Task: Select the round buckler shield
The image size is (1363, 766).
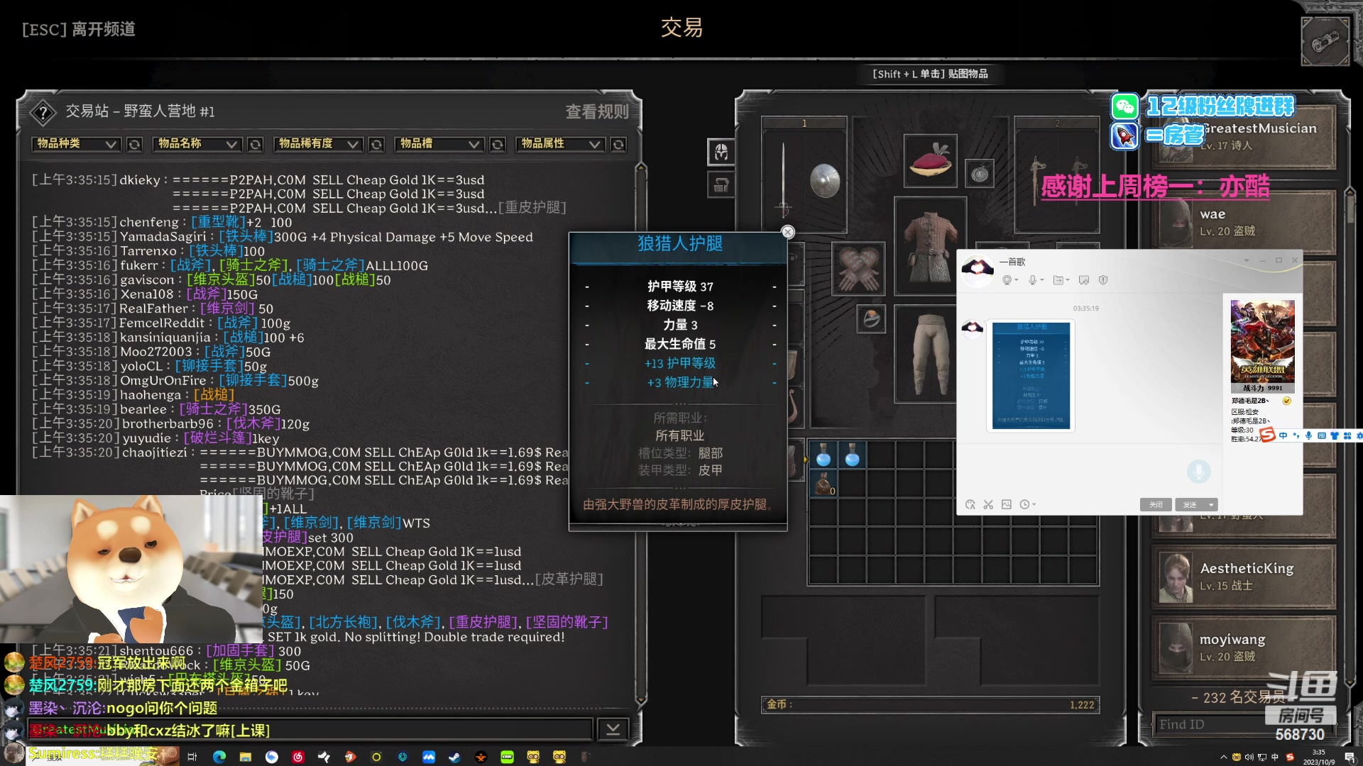Action: pos(825,181)
